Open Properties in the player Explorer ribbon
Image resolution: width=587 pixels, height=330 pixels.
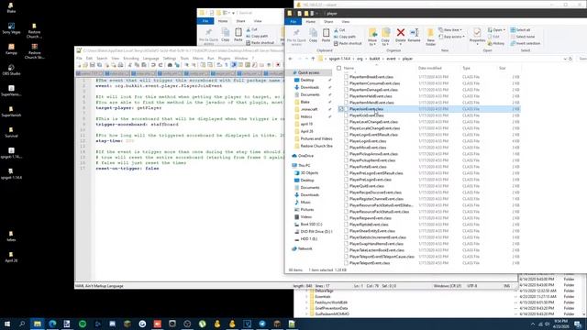[477, 37]
